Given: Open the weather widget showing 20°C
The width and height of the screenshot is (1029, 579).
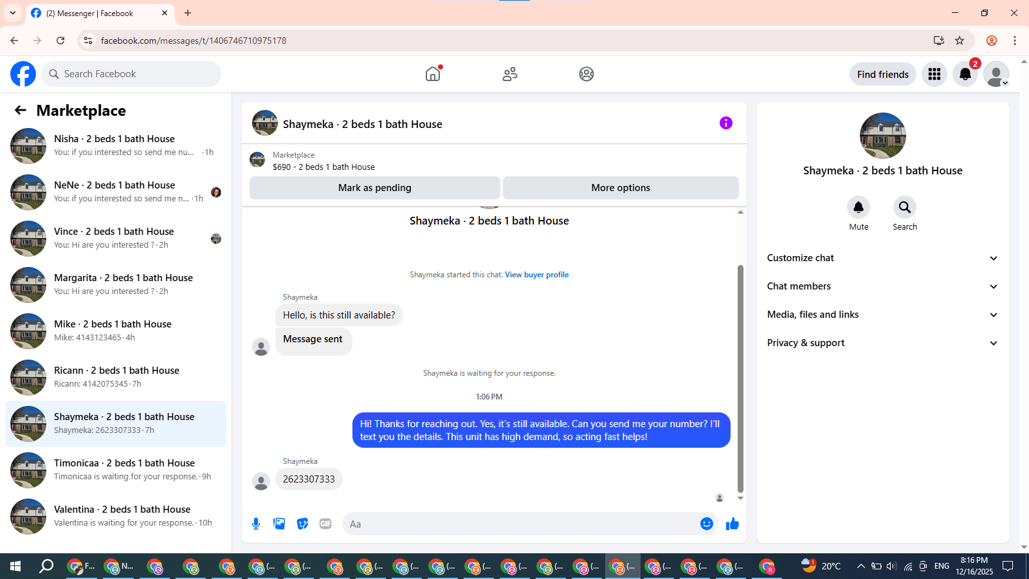Looking at the screenshot, I should (821, 566).
